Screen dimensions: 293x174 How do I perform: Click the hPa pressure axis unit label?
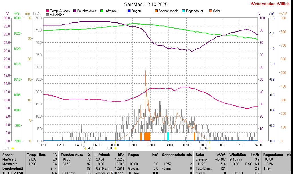17,13
